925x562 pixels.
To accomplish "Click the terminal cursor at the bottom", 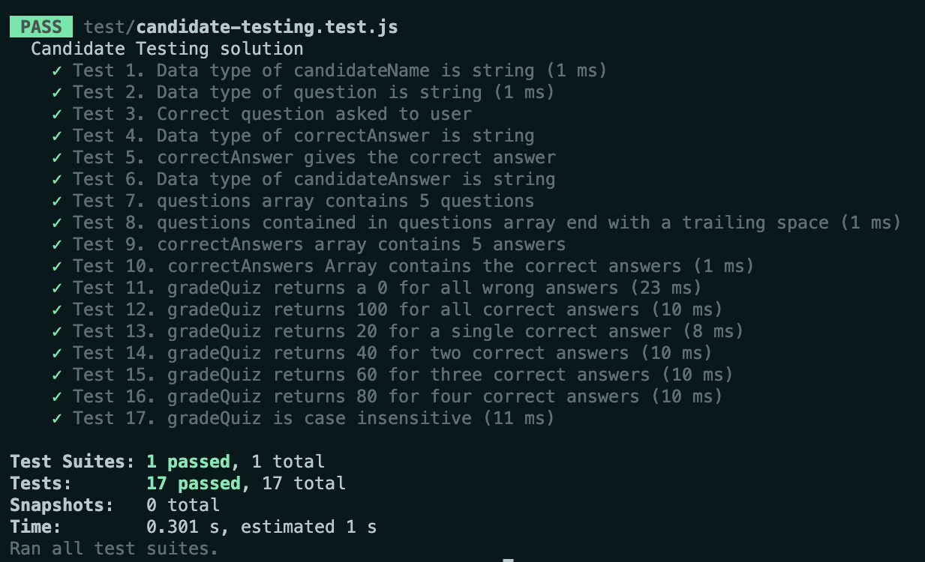I will (508, 559).
